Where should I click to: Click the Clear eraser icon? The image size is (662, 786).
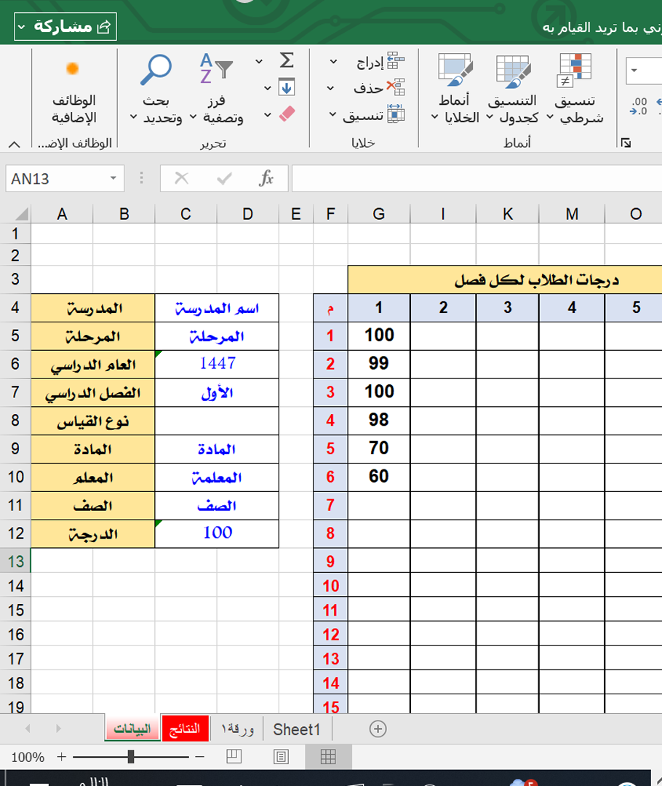pos(287,114)
